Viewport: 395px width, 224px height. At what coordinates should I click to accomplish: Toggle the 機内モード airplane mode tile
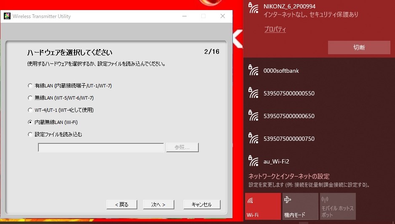[300, 206]
